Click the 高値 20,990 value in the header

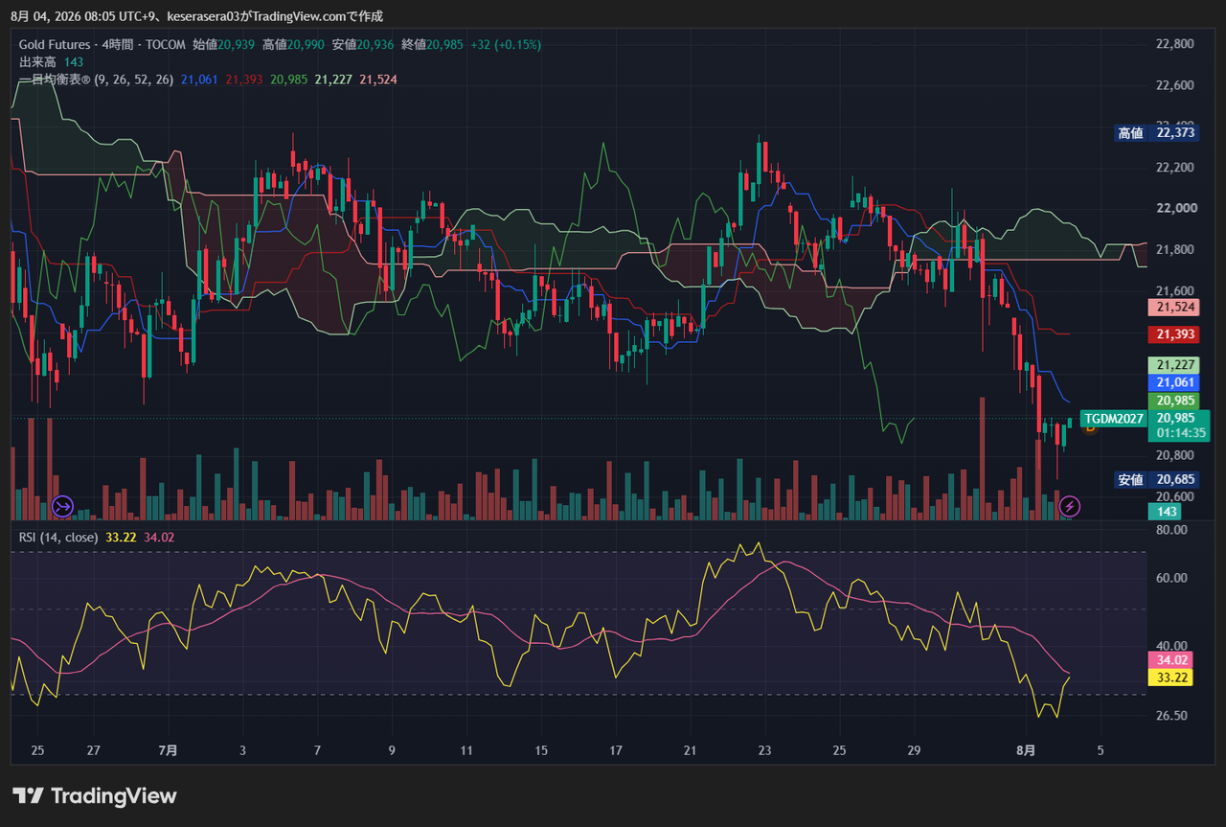292,44
